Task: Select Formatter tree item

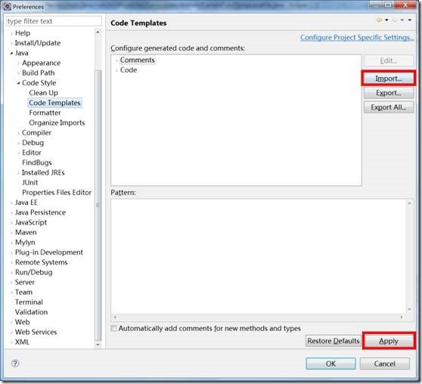Action: (45, 113)
